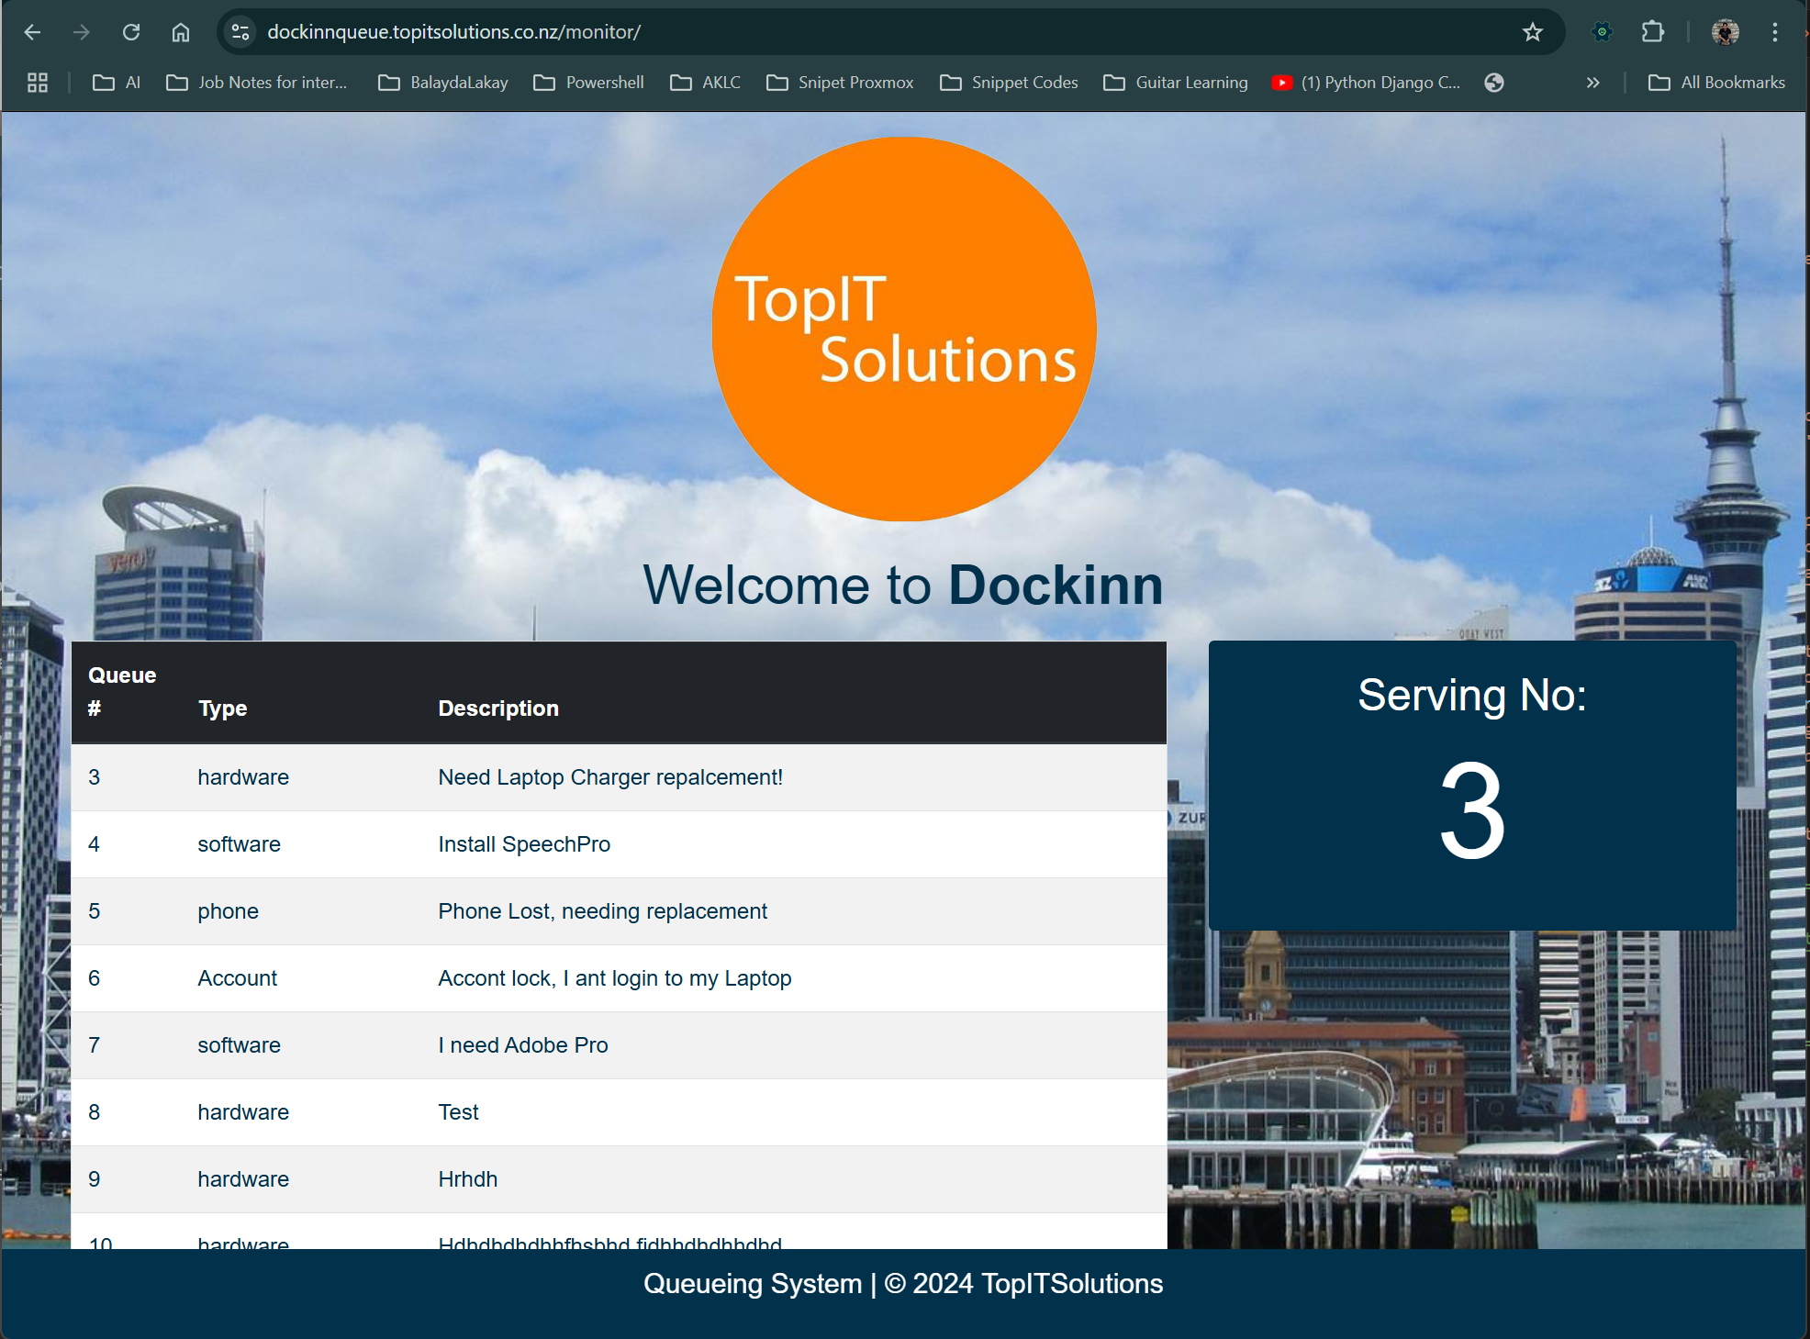
Task: Select the 'I need Adobe Pro' description
Action: click(523, 1045)
